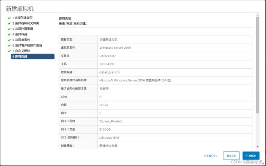Go to step 3 选择计算资源

(23, 29)
